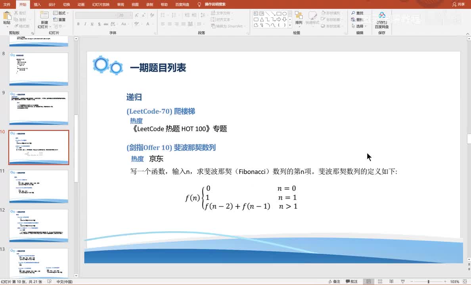The image size is (471, 285).
Task: Open the change case Aa dropdown
Action: click(x=124, y=24)
